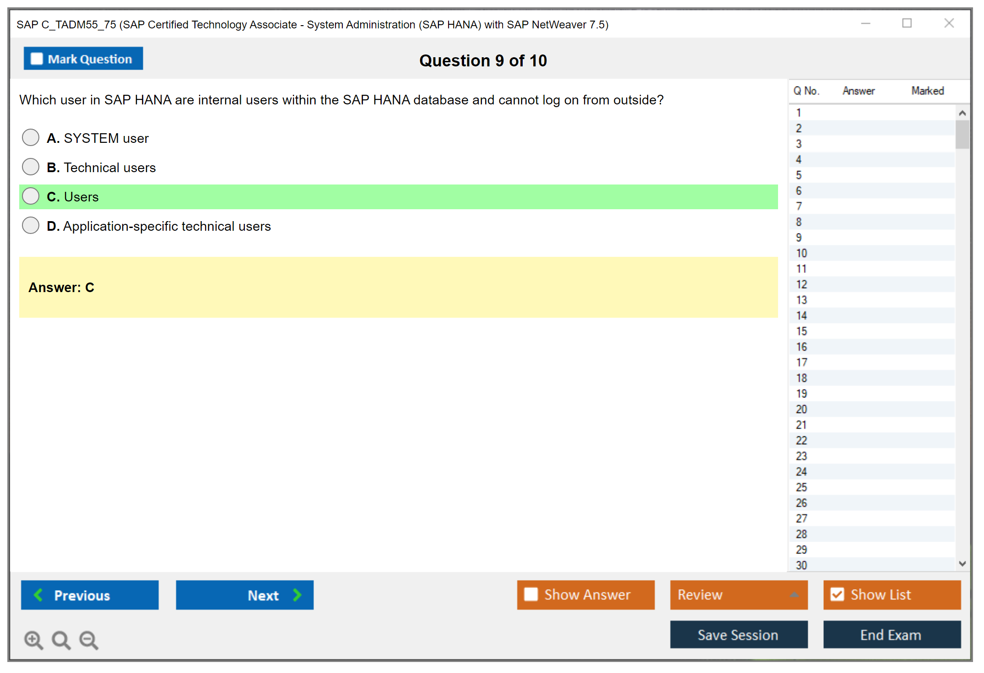Click the zoom out magnifier icon

(89, 640)
